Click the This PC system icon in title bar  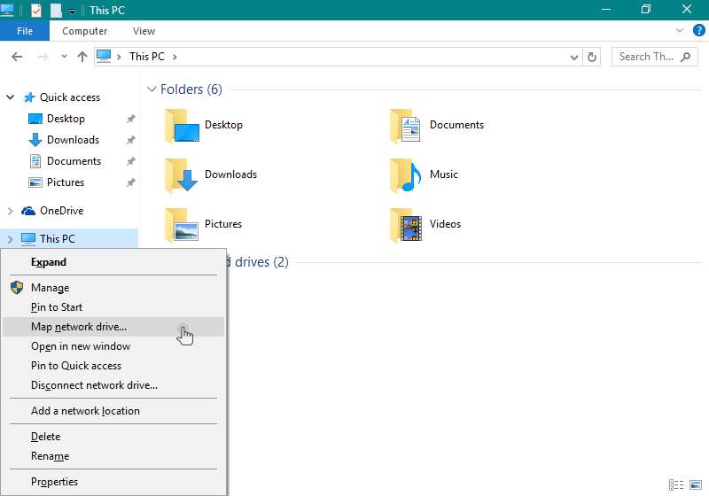coord(7,10)
